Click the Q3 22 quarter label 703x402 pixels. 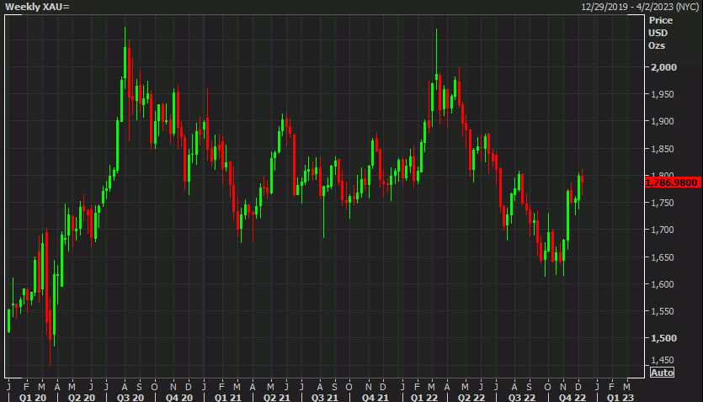[522, 398]
